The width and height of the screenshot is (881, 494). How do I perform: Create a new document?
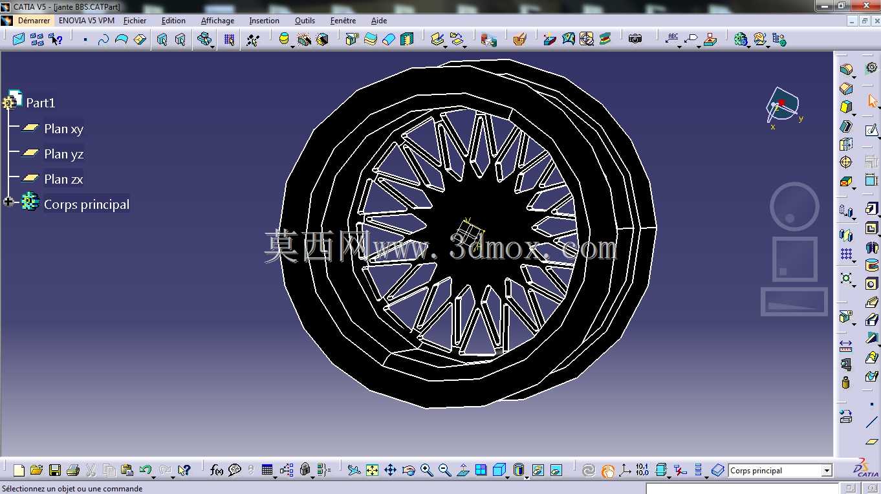pyautogui.click(x=19, y=470)
